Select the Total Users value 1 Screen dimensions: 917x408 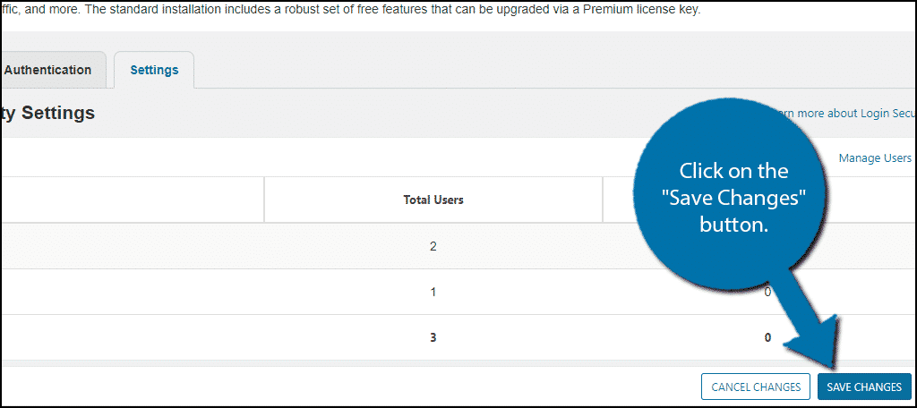[x=433, y=292]
